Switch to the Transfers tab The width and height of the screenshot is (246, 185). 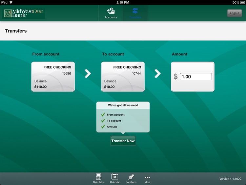(x=135, y=13)
